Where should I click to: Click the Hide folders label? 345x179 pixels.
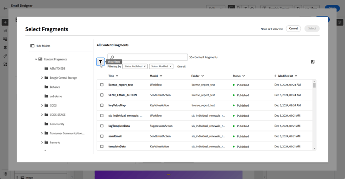pyautogui.click(x=43, y=46)
